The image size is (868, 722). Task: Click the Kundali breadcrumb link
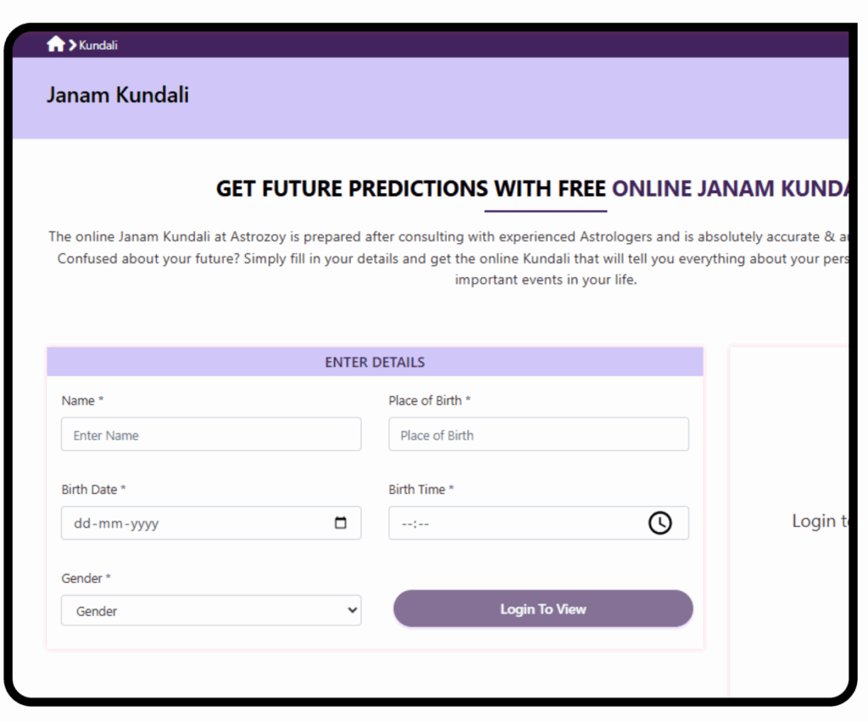(98, 46)
